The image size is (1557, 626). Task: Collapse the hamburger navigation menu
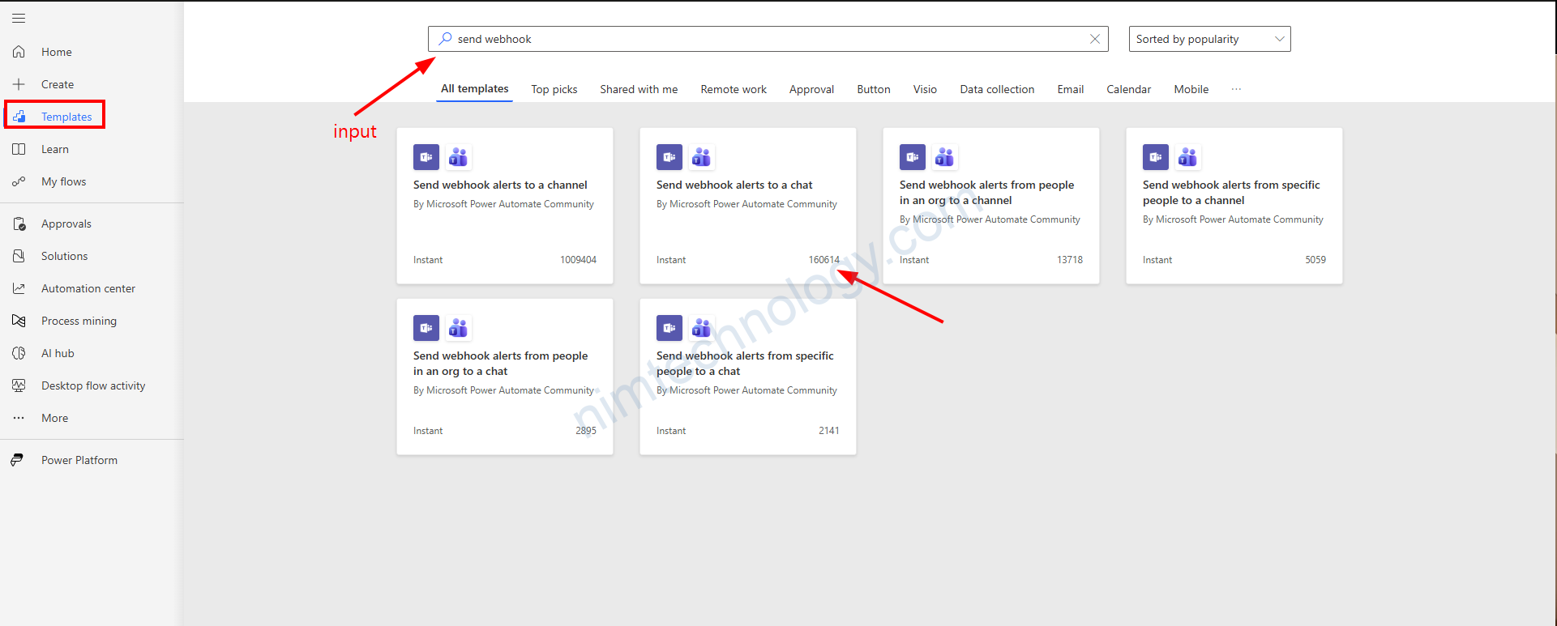(x=19, y=18)
